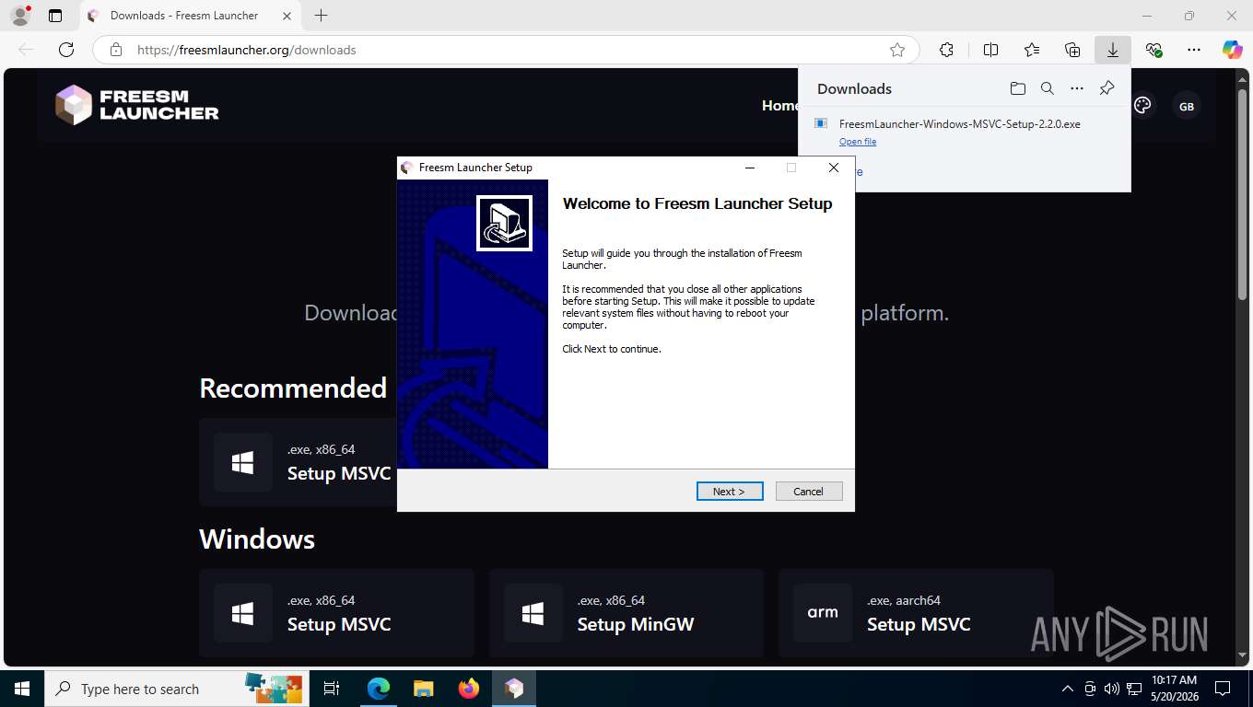Open File Explorer from taskbar
The image size is (1253, 707).
tap(423, 689)
